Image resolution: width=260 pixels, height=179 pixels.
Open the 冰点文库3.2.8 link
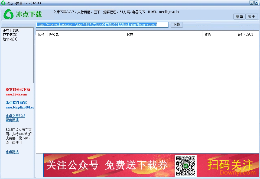tap(15, 116)
